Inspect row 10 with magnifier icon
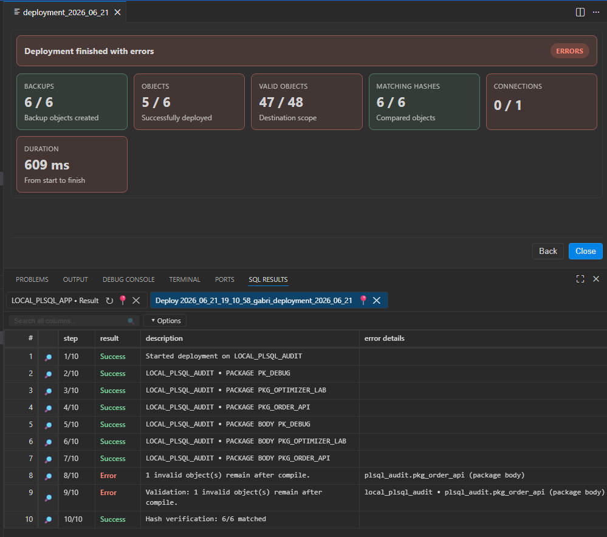The height and width of the screenshot is (537, 607). [x=49, y=520]
